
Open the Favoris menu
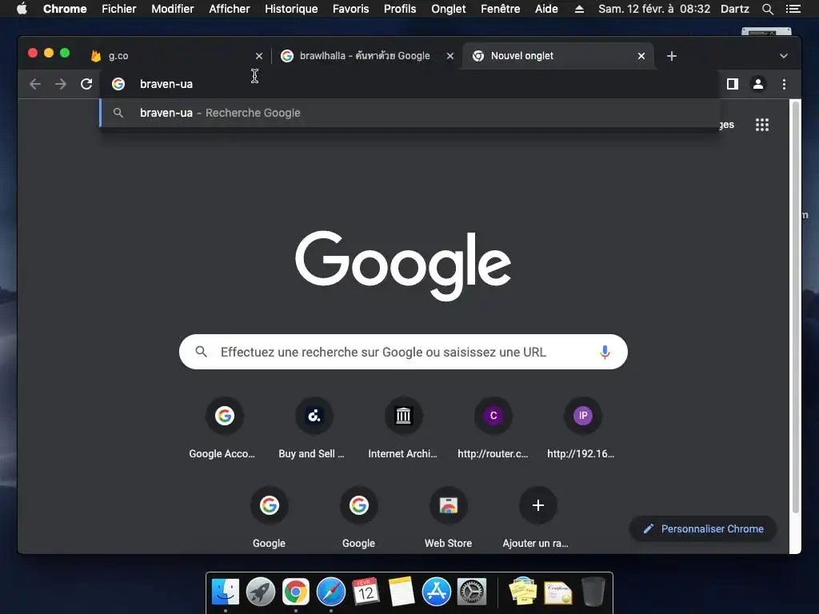pyautogui.click(x=350, y=9)
